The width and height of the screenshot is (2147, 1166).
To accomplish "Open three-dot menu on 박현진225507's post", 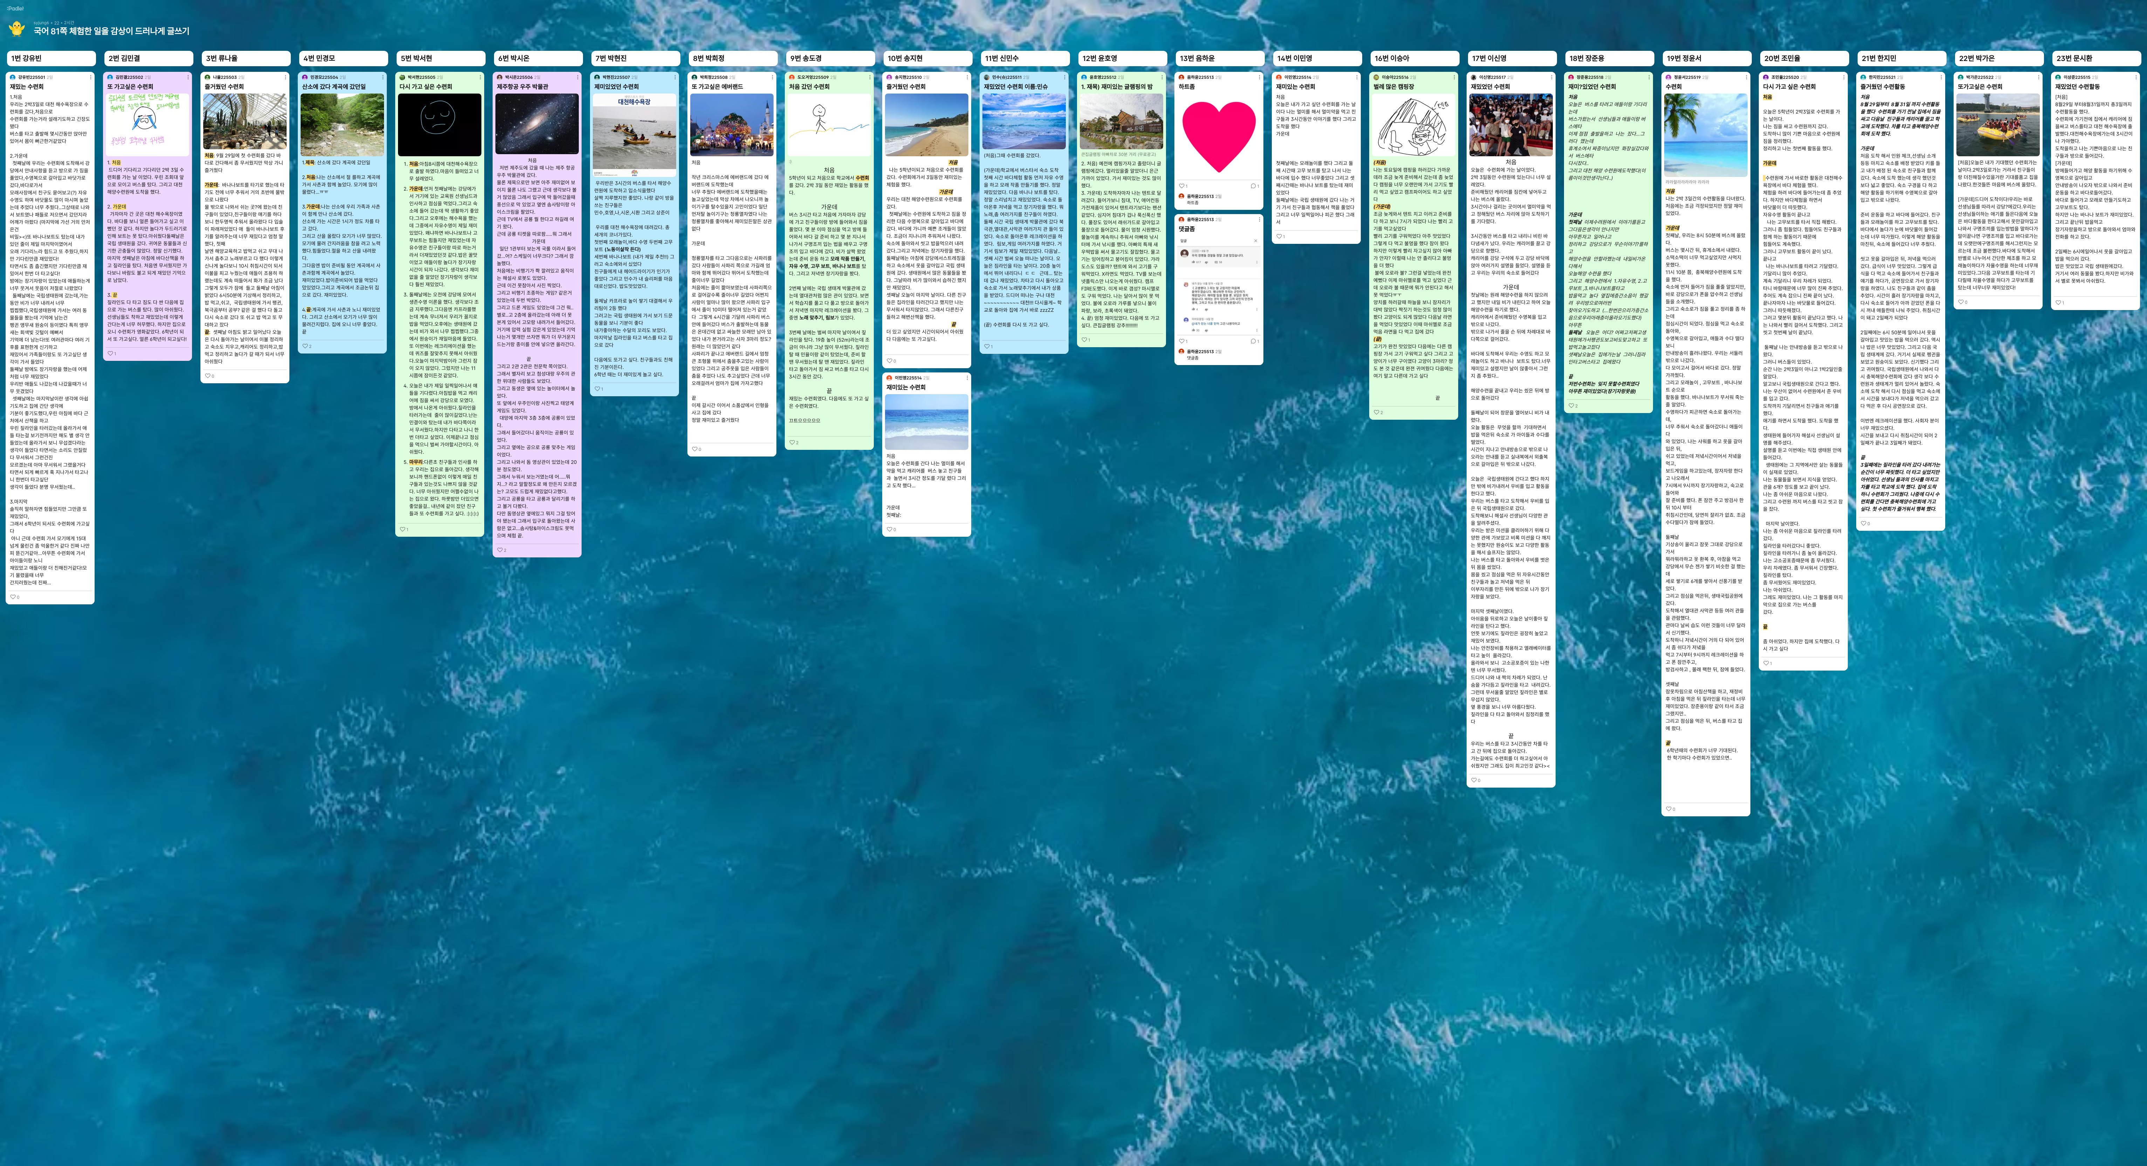I will point(674,77).
